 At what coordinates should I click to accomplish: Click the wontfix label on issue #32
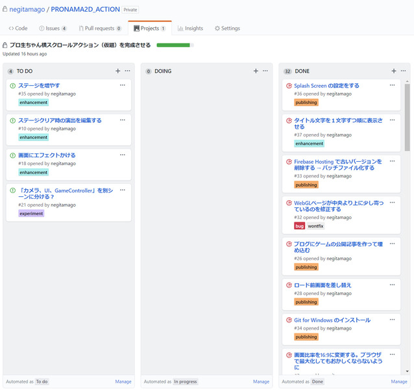pyautogui.click(x=315, y=226)
